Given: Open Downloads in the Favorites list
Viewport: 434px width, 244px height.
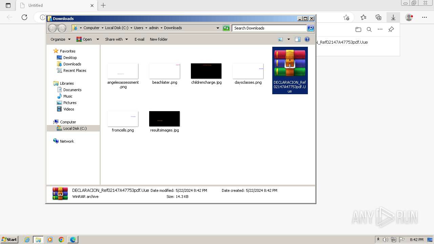Looking at the screenshot, I should click(x=72, y=64).
